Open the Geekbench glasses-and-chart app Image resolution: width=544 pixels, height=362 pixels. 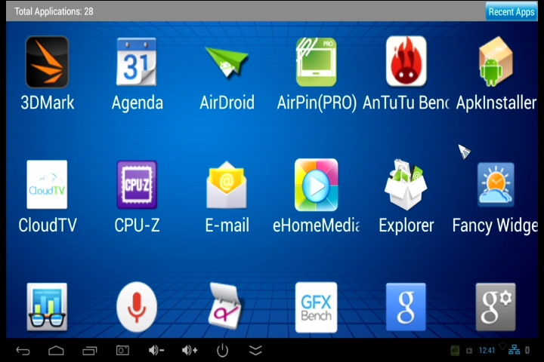(x=47, y=307)
